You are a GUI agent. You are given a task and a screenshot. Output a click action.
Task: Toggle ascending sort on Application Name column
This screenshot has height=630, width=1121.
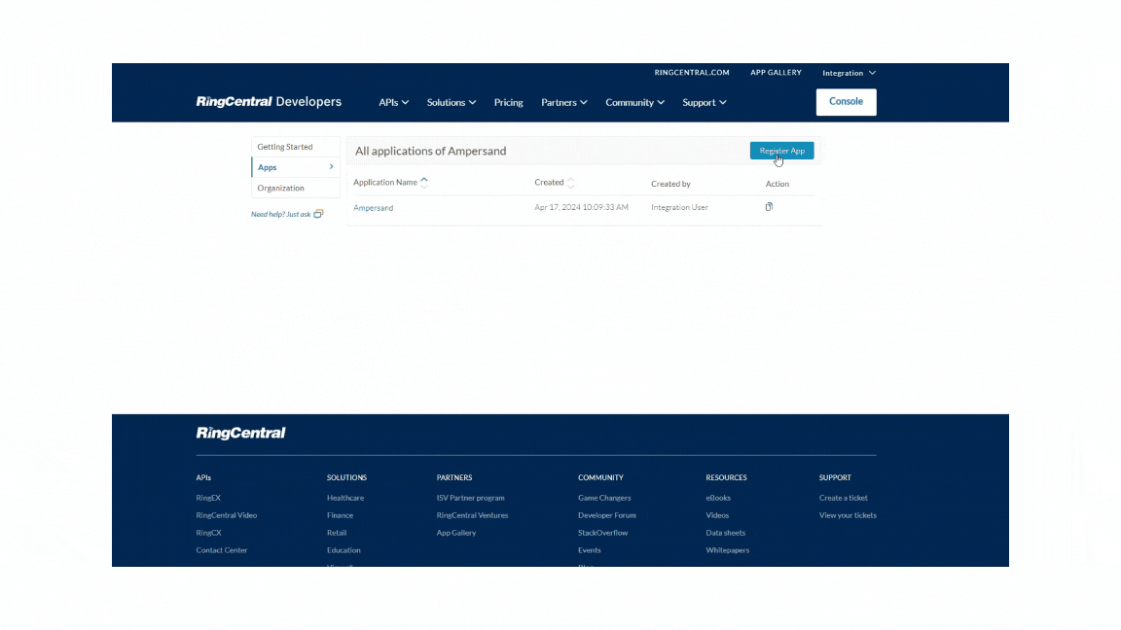(x=422, y=180)
